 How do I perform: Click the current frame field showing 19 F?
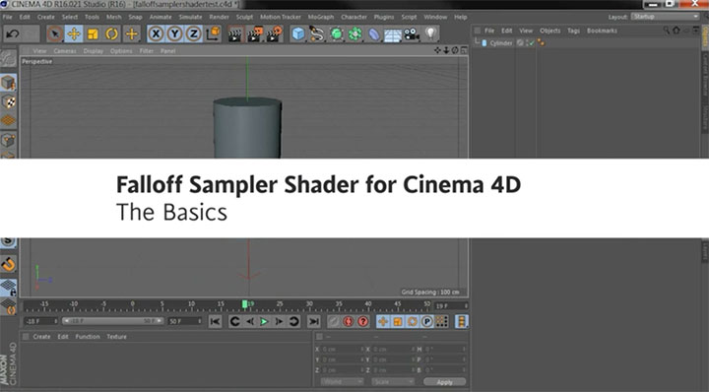(451, 306)
